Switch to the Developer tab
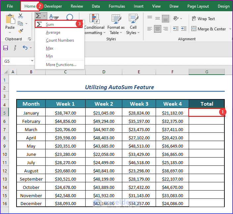 coord(53,6)
